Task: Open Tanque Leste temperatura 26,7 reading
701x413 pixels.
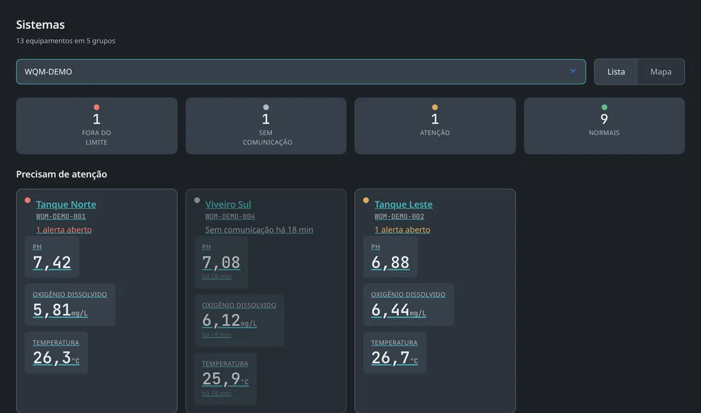Action: (x=394, y=358)
